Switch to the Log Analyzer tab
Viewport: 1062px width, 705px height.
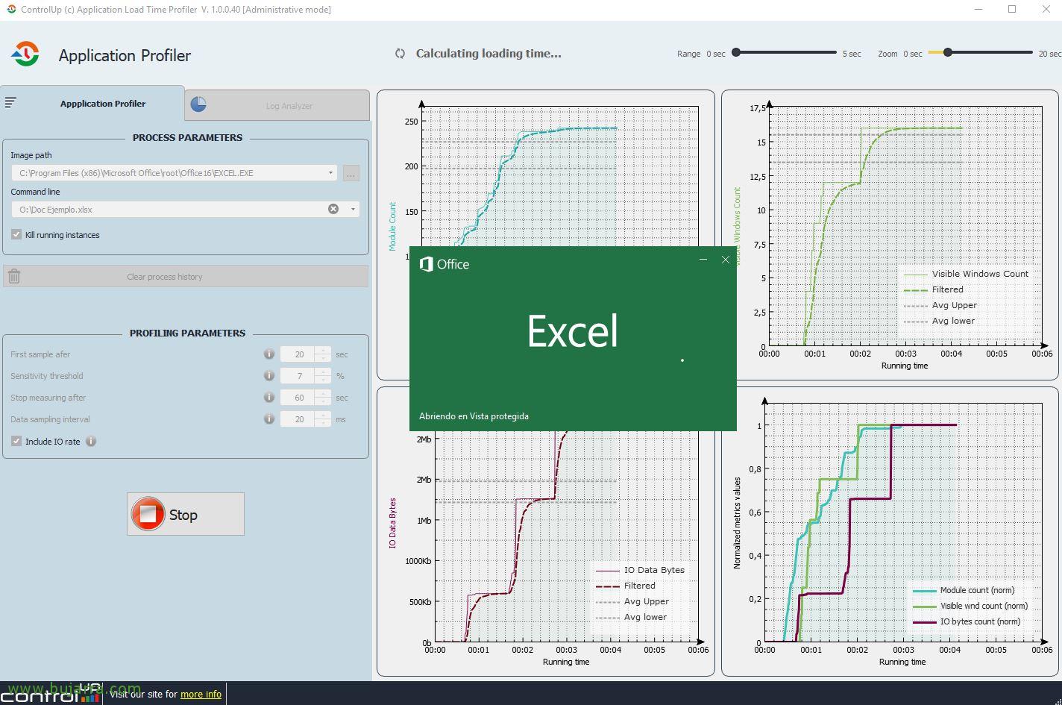tap(277, 105)
